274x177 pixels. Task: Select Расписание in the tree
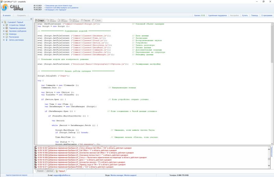pos(14,37)
